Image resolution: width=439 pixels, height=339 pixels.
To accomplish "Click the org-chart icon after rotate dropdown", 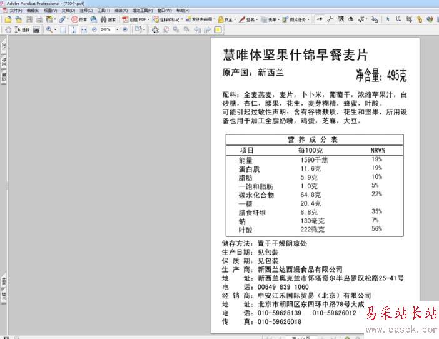I will pos(155,29).
